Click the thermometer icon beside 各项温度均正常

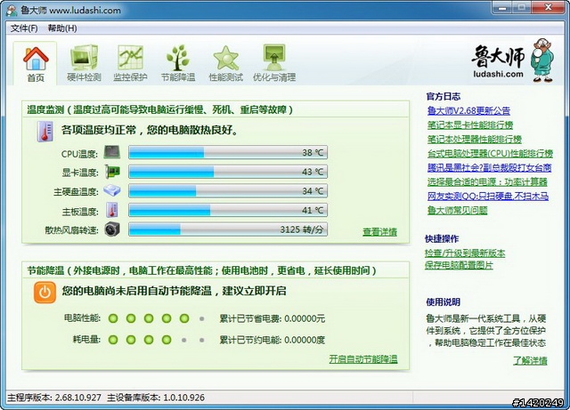tap(45, 131)
